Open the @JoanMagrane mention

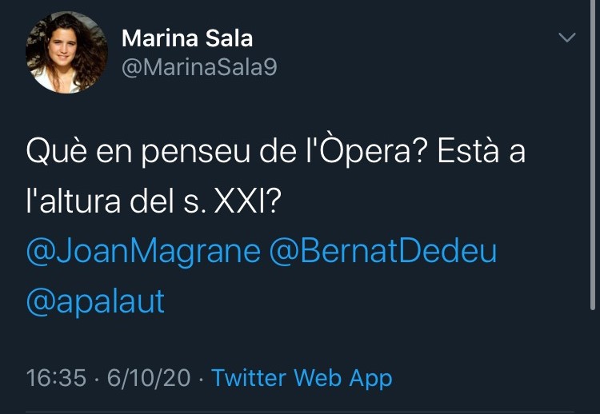[143, 251]
